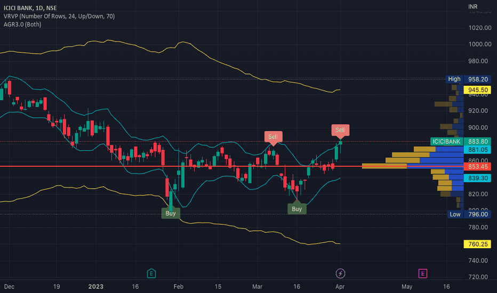Click the Sell signal label at early March

click(x=273, y=137)
